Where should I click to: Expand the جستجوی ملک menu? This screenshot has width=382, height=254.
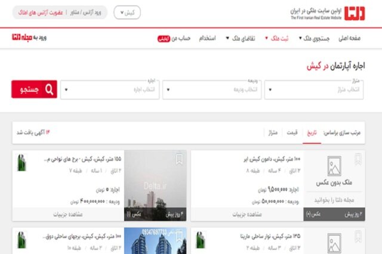click(314, 38)
